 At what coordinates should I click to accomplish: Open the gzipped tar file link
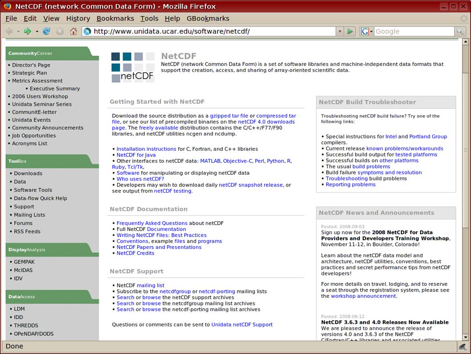[229, 115]
